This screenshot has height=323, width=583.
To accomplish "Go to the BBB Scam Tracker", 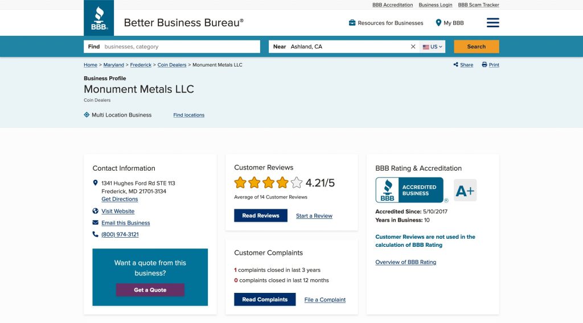I will pos(478,5).
